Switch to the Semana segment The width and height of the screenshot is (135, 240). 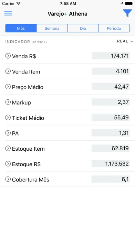[x=52, y=28]
